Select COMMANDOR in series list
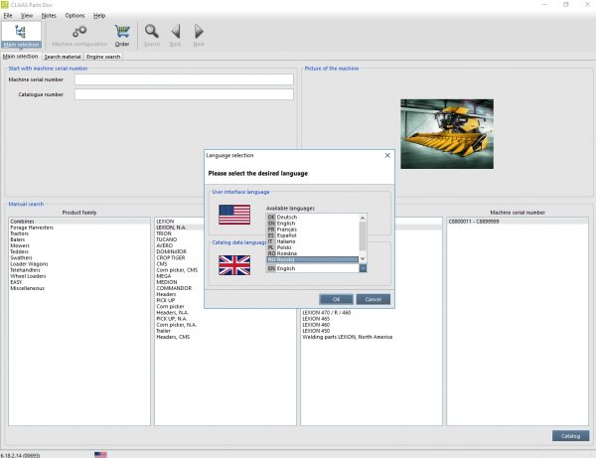 tap(174, 288)
